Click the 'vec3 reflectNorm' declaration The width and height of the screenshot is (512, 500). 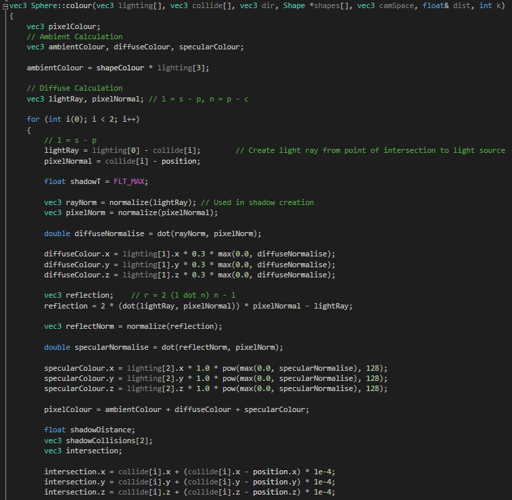78,326
